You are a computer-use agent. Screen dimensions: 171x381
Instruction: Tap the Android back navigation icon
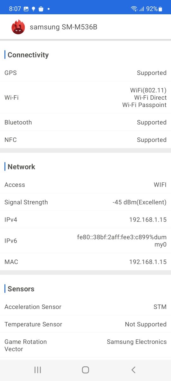(x=133, y=370)
